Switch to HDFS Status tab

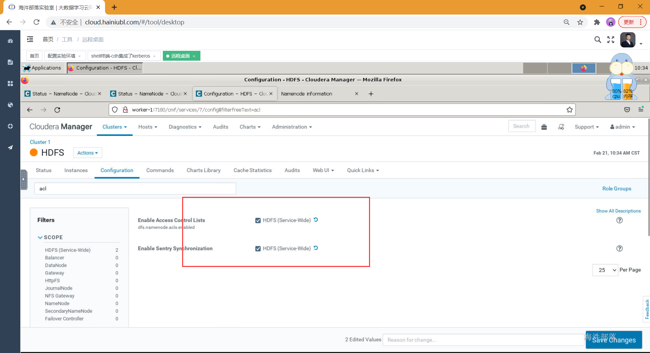pos(44,170)
